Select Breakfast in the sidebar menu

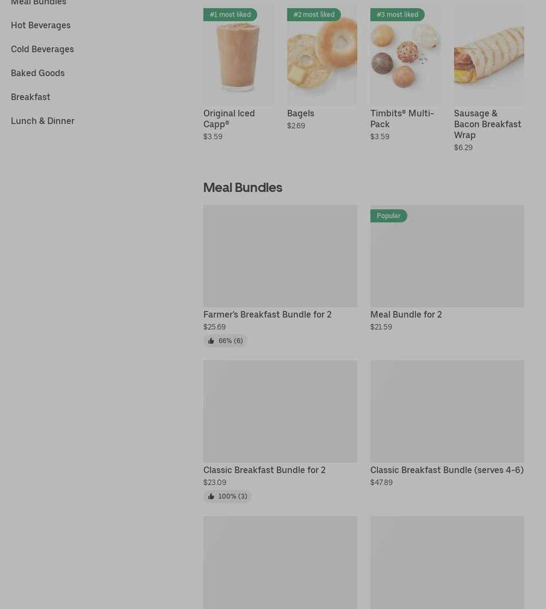(x=30, y=97)
